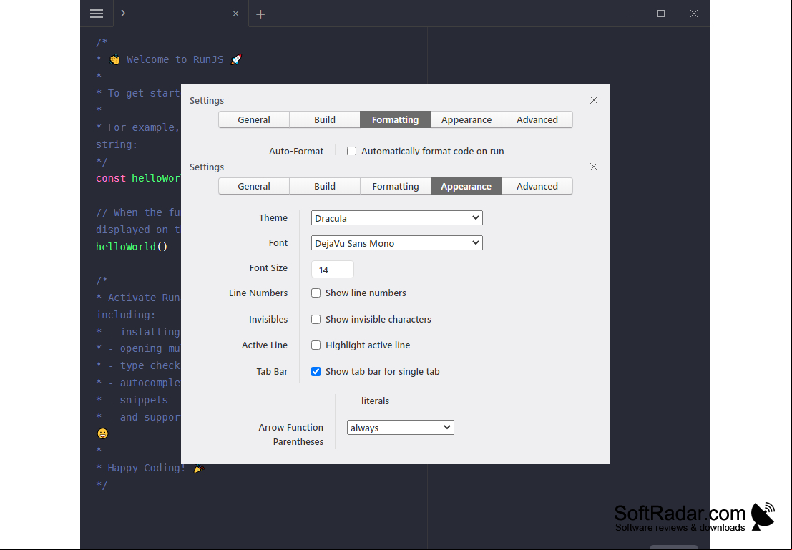Viewport: 792px width, 550px height.
Task: Open the Theme dropdown showing Dracula
Action: pyautogui.click(x=396, y=217)
